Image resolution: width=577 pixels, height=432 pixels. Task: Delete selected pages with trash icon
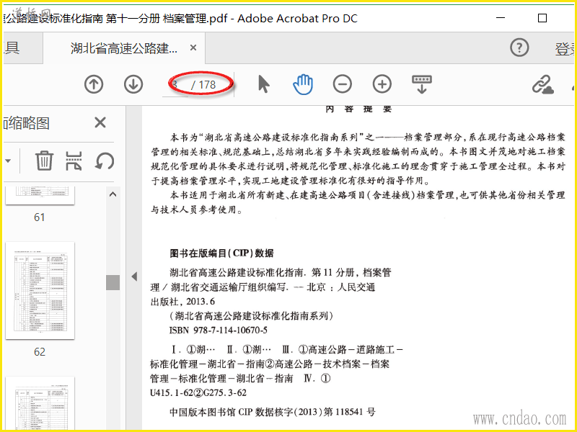click(x=44, y=161)
